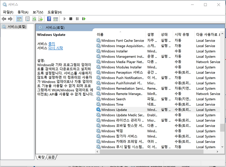Start the service with the play icon

(65, 19)
